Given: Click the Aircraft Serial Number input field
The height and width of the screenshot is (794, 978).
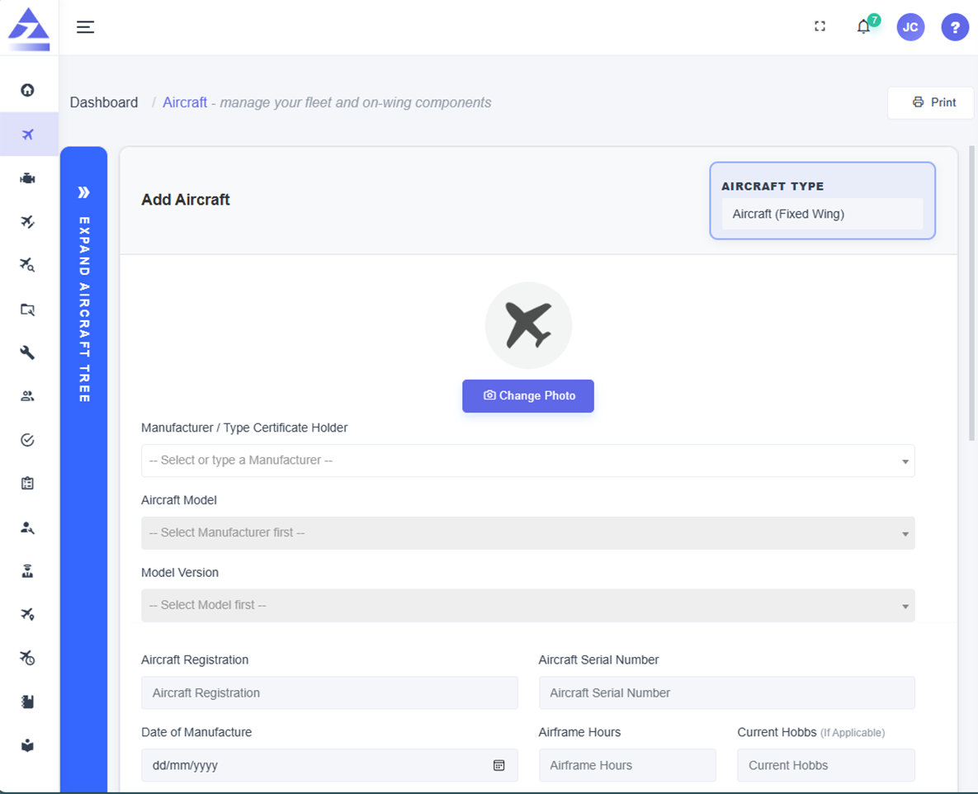Looking at the screenshot, I should [x=726, y=693].
